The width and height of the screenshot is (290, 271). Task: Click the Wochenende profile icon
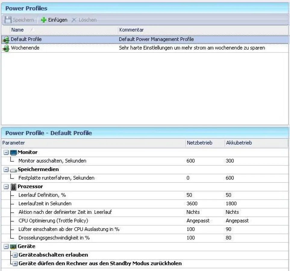point(7,48)
